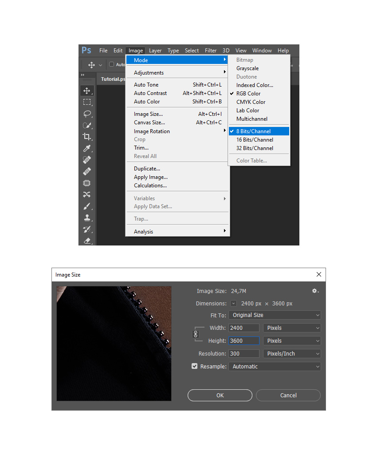Cancel the Image Size dialog
377x455 pixels.
click(x=288, y=395)
